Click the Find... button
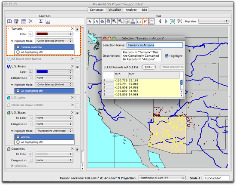This screenshot has height=185, width=236. (x=148, y=67)
